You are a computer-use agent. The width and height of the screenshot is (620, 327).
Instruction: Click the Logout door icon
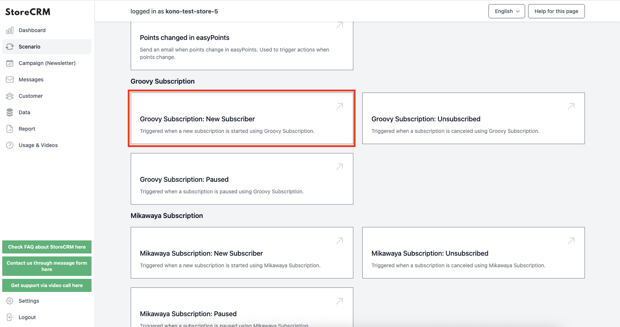point(10,317)
